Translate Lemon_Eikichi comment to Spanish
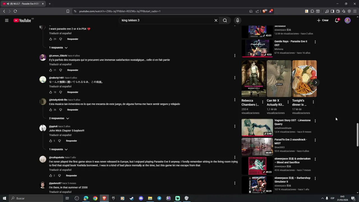359x202 pixels. tap(60, 65)
